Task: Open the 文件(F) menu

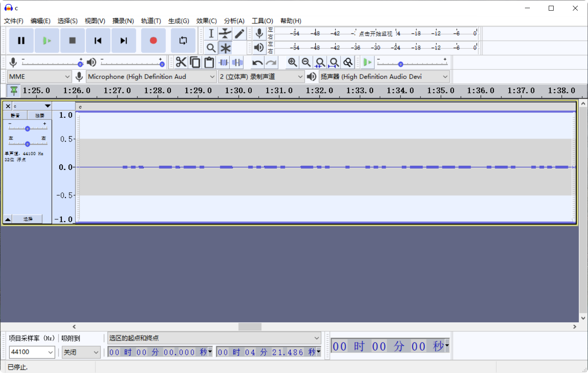Action: click(14, 21)
